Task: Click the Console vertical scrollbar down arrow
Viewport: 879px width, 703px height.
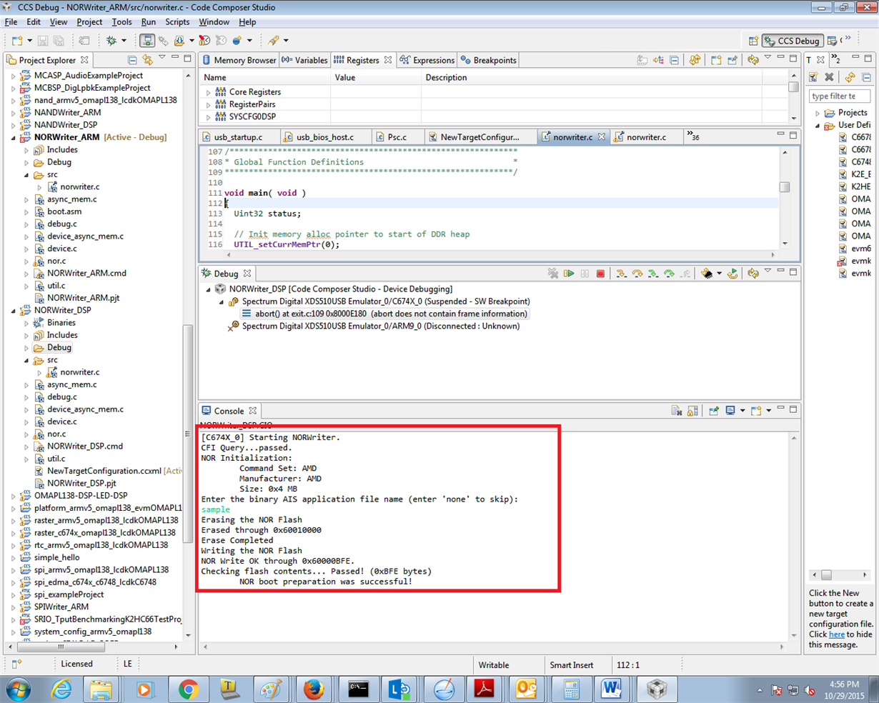Action: tap(794, 635)
